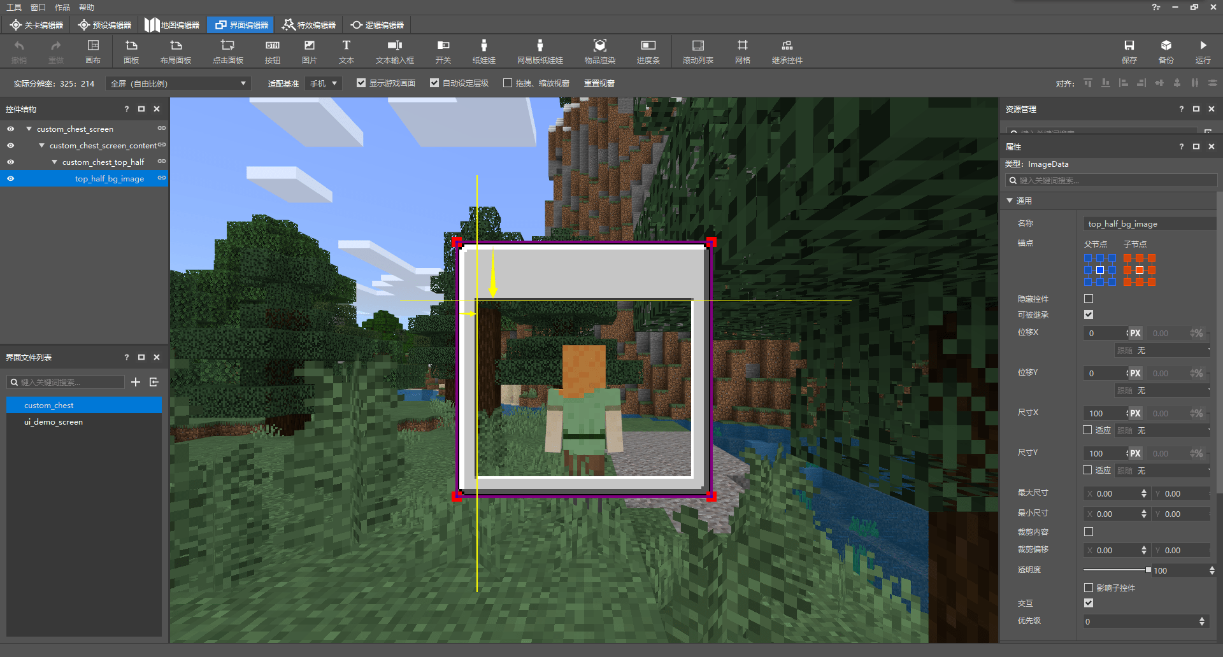Screen dimensions: 1223x657
Task: Run the project with 运行
Action: tap(1203, 51)
